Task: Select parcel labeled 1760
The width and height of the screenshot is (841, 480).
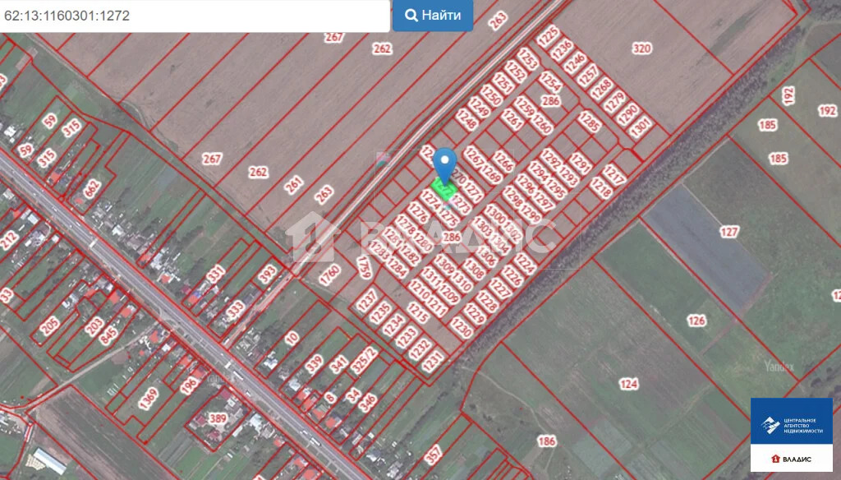Action: 329,275
